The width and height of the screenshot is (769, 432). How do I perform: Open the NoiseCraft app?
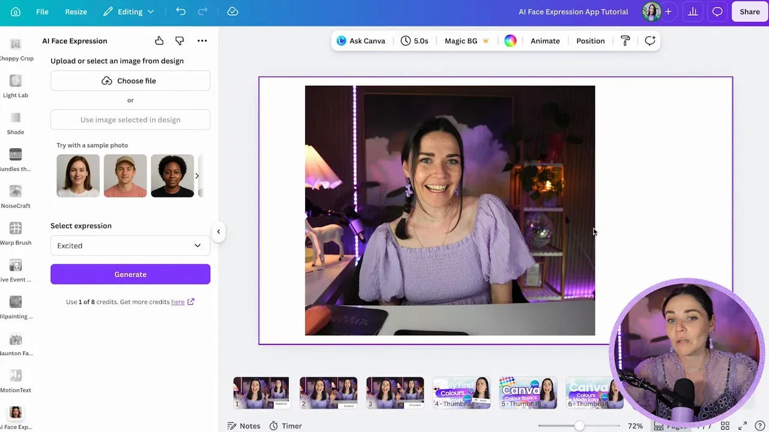click(16, 197)
